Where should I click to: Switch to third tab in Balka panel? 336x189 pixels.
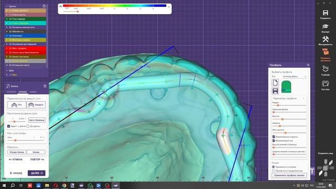click(x=33, y=92)
